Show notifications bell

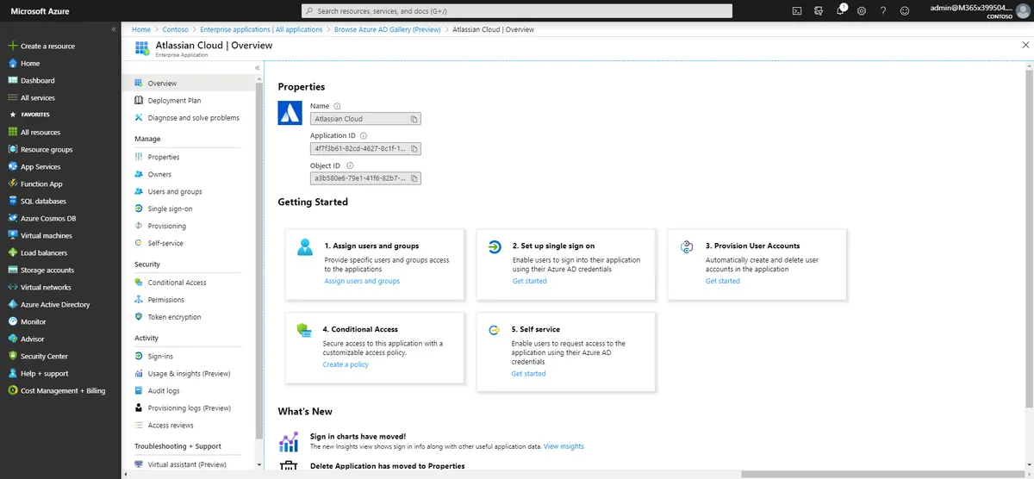pyautogui.click(x=840, y=10)
